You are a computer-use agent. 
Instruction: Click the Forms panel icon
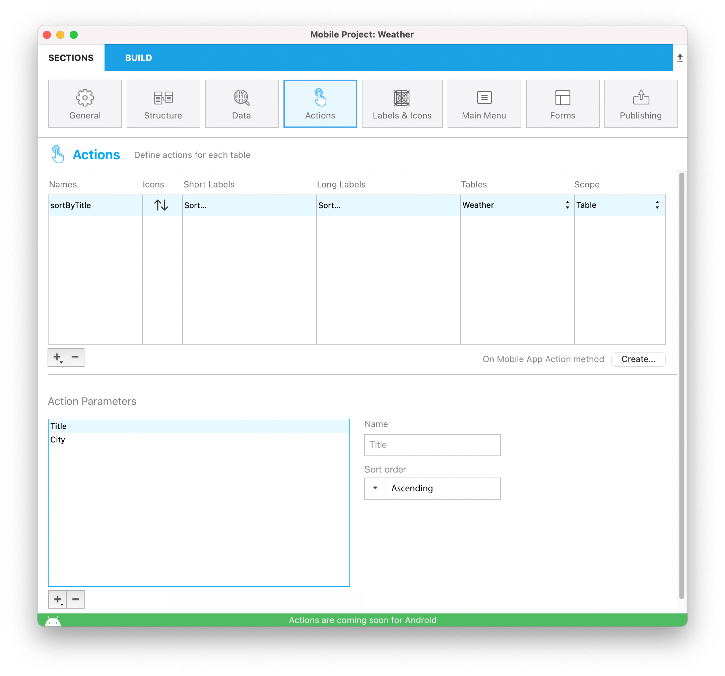click(x=563, y=103)
